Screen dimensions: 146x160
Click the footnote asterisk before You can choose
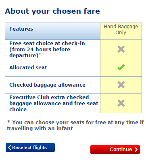click(x=8, y=122)
